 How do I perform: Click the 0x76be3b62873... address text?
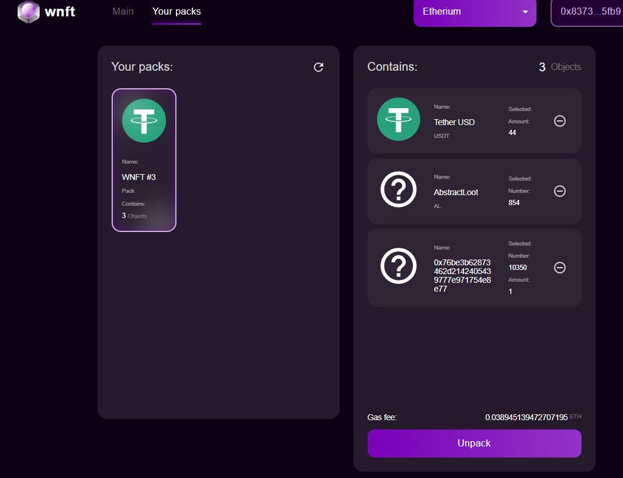(462, 275)
